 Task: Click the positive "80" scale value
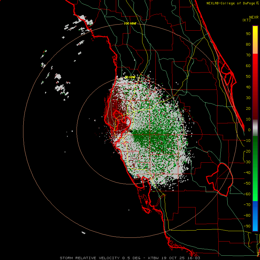(248, 44)
